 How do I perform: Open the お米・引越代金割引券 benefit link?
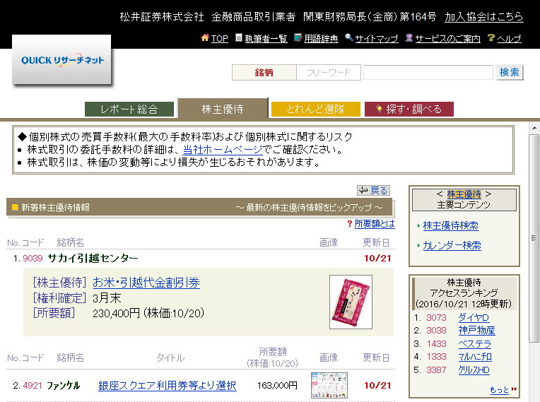coord(146,283)
